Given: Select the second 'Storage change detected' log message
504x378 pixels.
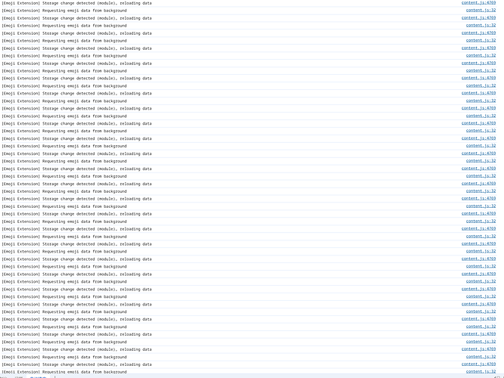Looking at the screenshot, I should pos(76,18).
